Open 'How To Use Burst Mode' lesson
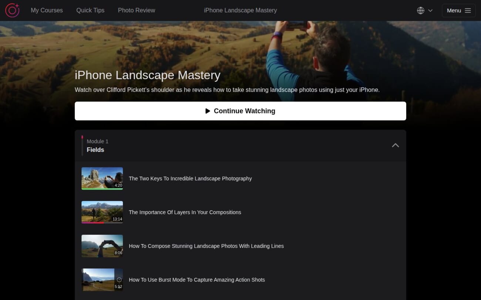481x300 pixels. pos(197,280)
